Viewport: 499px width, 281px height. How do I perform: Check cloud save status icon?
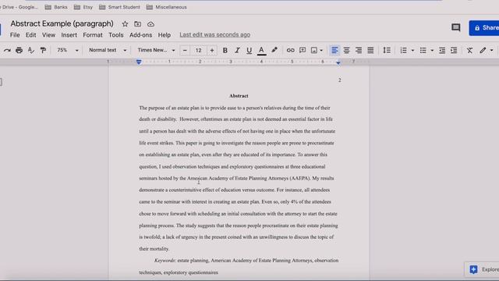click(x=150, y=24)
